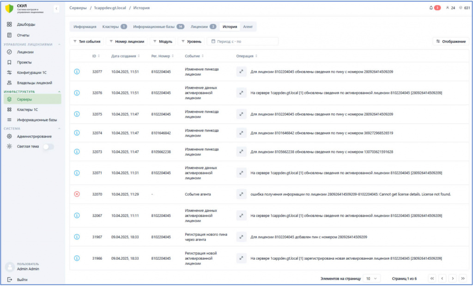Go to the first page of history

click(432, 279)
